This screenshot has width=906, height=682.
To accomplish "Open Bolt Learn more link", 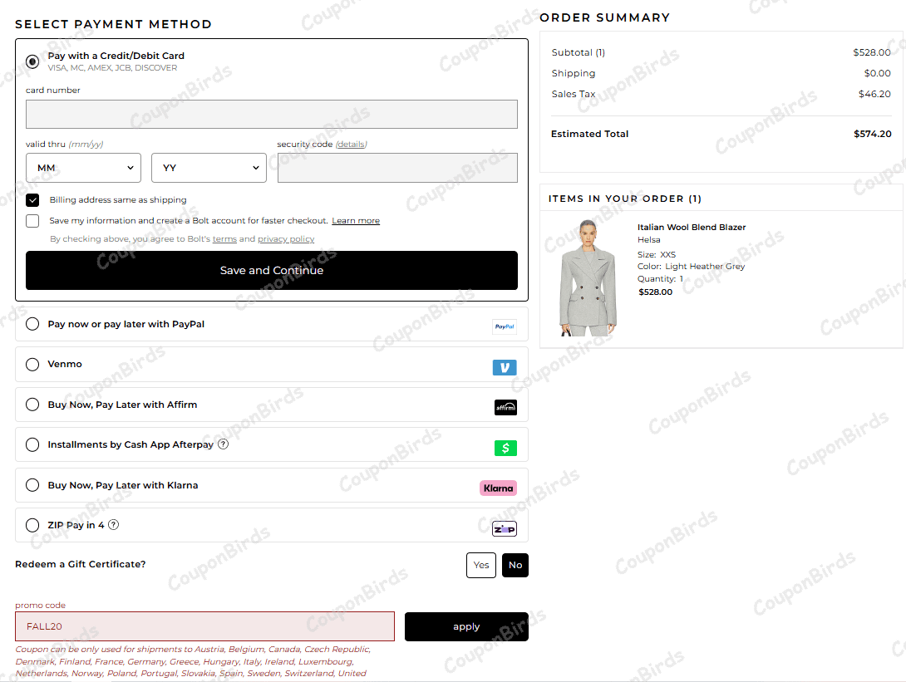I will (x=356, y=221).
